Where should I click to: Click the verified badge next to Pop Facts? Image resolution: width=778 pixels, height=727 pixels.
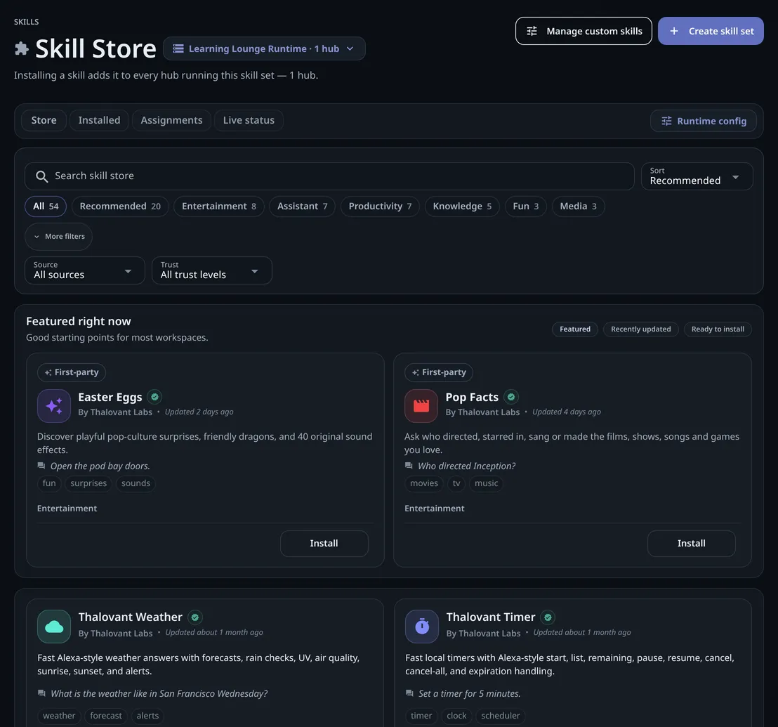(x=511, y=397)
